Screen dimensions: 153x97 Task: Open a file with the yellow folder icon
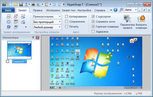[16, 4]
